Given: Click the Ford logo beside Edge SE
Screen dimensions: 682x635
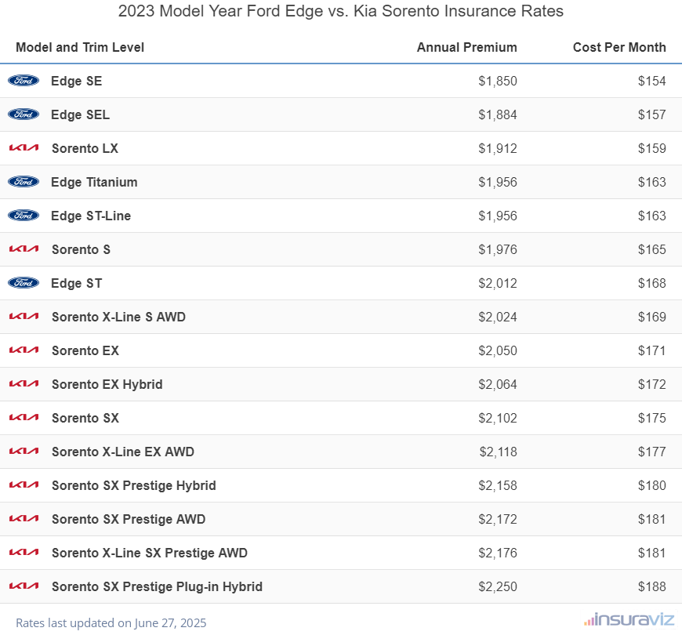Looking at the screenshot, I should 24,81.
